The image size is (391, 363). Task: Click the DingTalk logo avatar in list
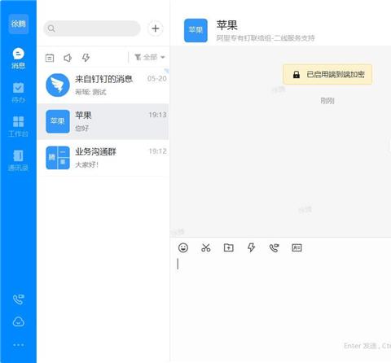58,85
